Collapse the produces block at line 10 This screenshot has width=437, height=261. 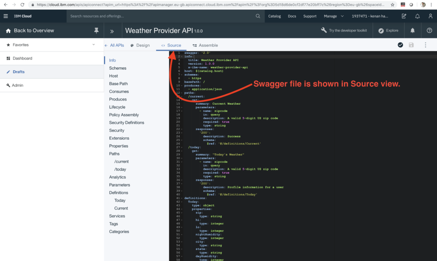tap(182, 86)
